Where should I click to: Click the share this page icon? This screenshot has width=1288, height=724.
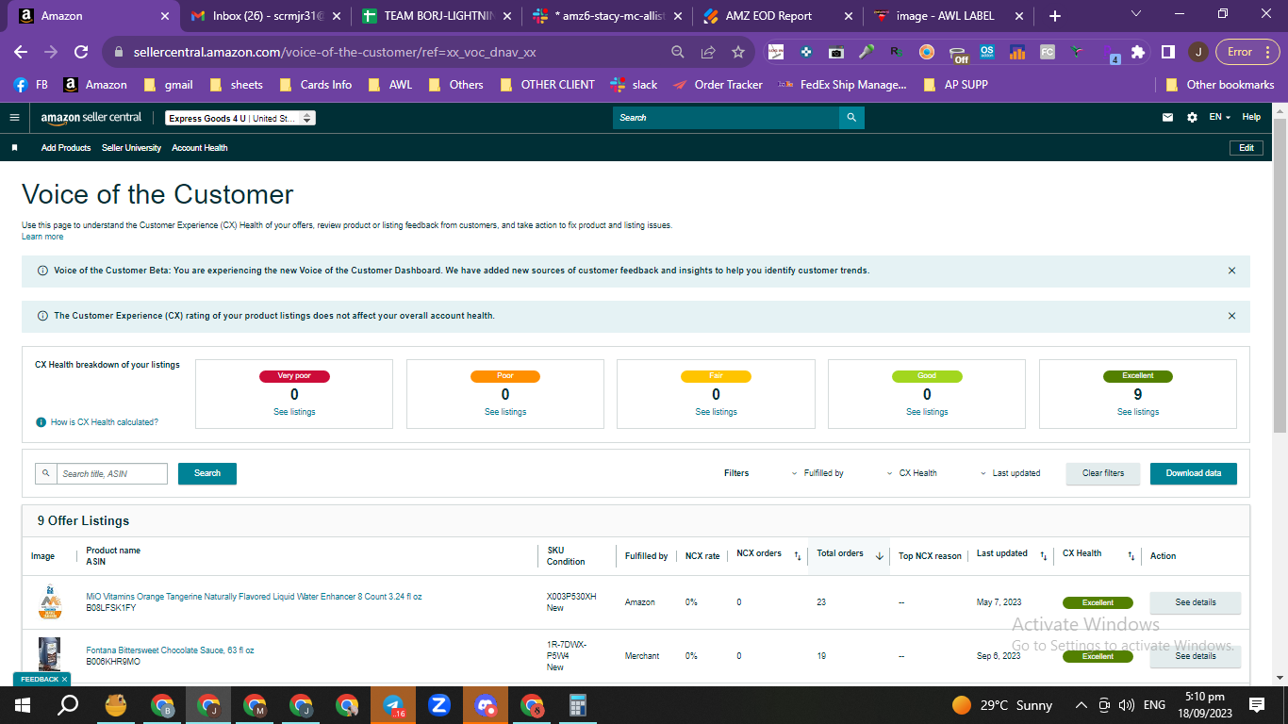coord(708,52)
